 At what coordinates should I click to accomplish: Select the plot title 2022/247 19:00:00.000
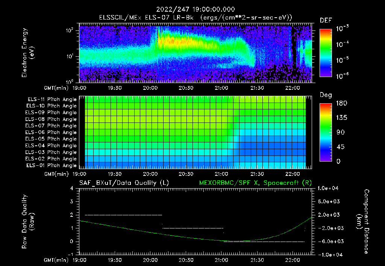(x=196, y=9)
